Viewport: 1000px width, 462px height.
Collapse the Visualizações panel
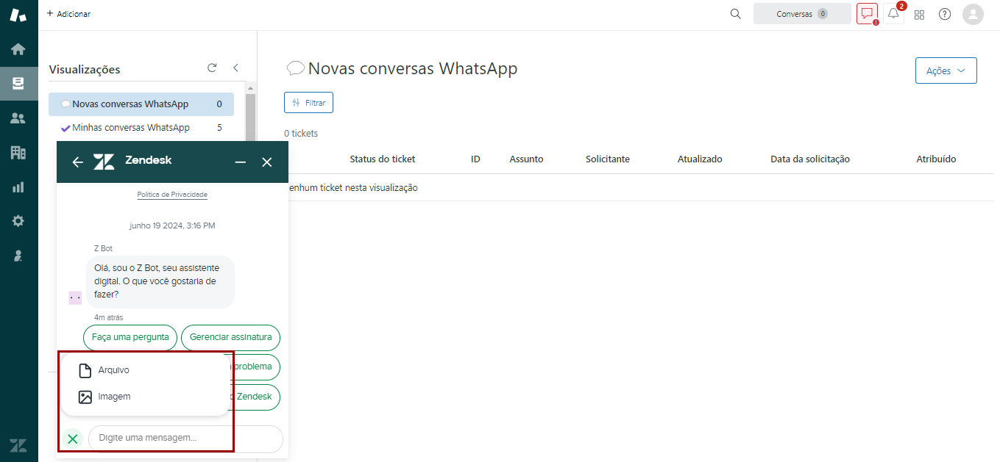(235, 68)
